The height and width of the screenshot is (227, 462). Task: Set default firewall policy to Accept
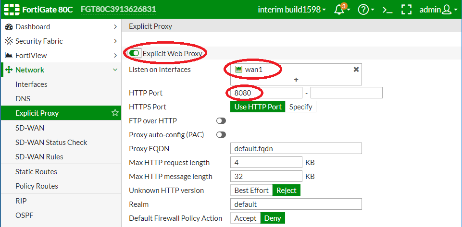[x=246, y=218]
